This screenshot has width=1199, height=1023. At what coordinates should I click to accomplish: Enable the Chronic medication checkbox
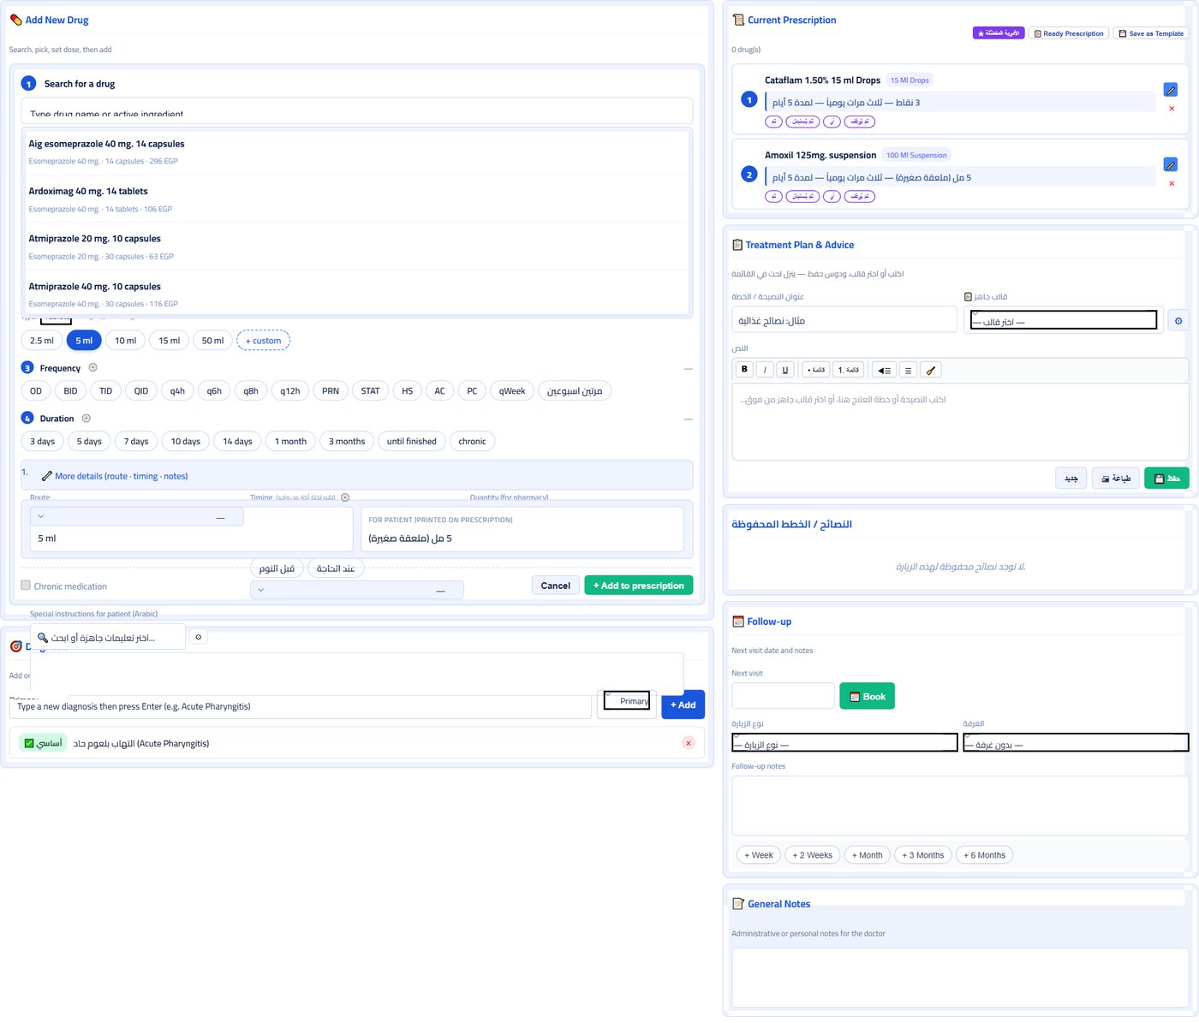pos(26,586)
